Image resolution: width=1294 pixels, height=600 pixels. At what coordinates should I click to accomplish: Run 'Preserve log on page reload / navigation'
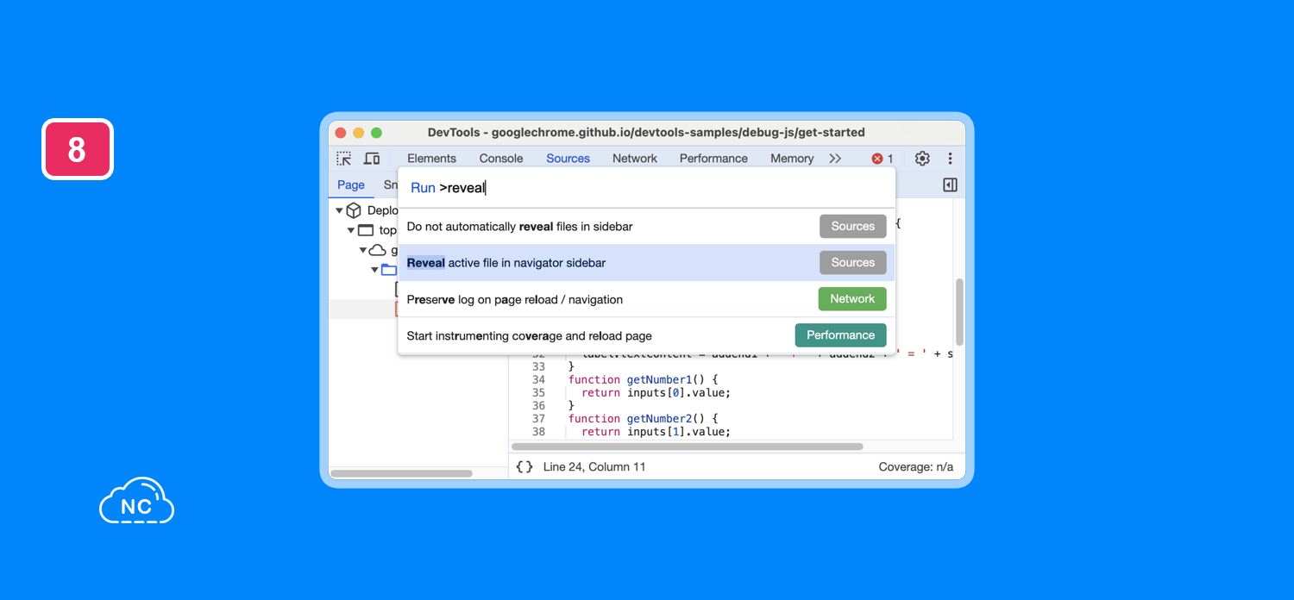point(646,299)
